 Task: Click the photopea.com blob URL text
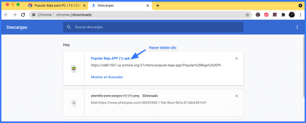pos(149,103)
